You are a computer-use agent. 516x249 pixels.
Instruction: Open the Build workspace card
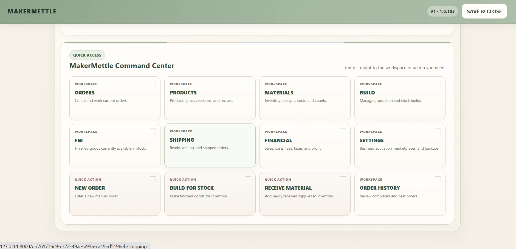pos(400,98)
